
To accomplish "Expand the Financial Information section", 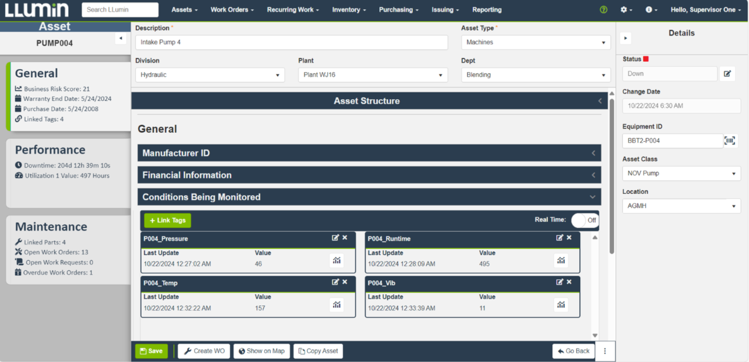I will coord(369,175).
